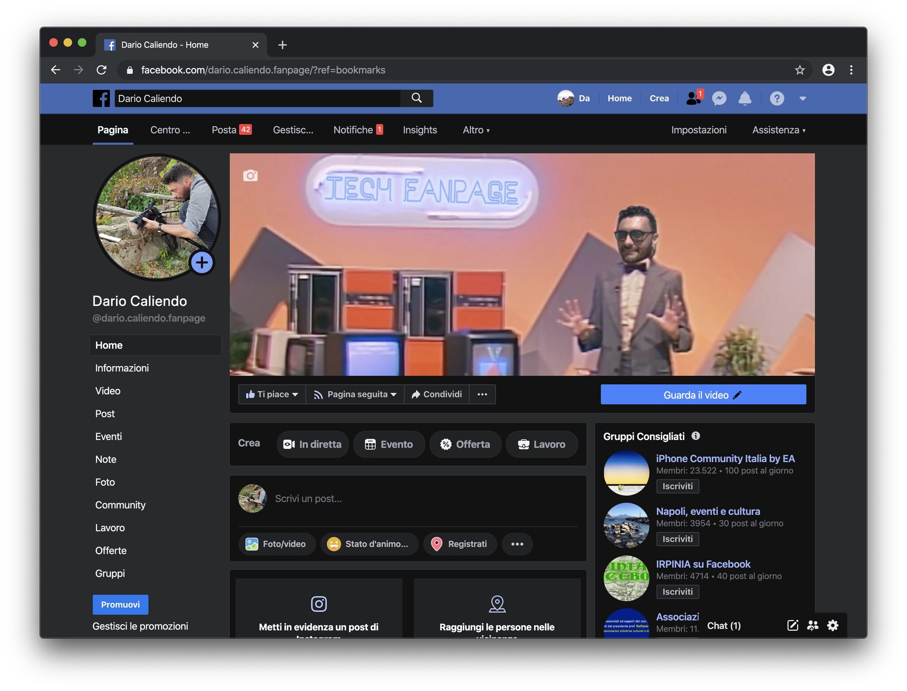Open Video in sidebar
This screenshot has height=691, width=907.
point(108,391)
